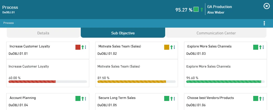
Task: Click header green status square next to 95.27 %
Action: 196,10
